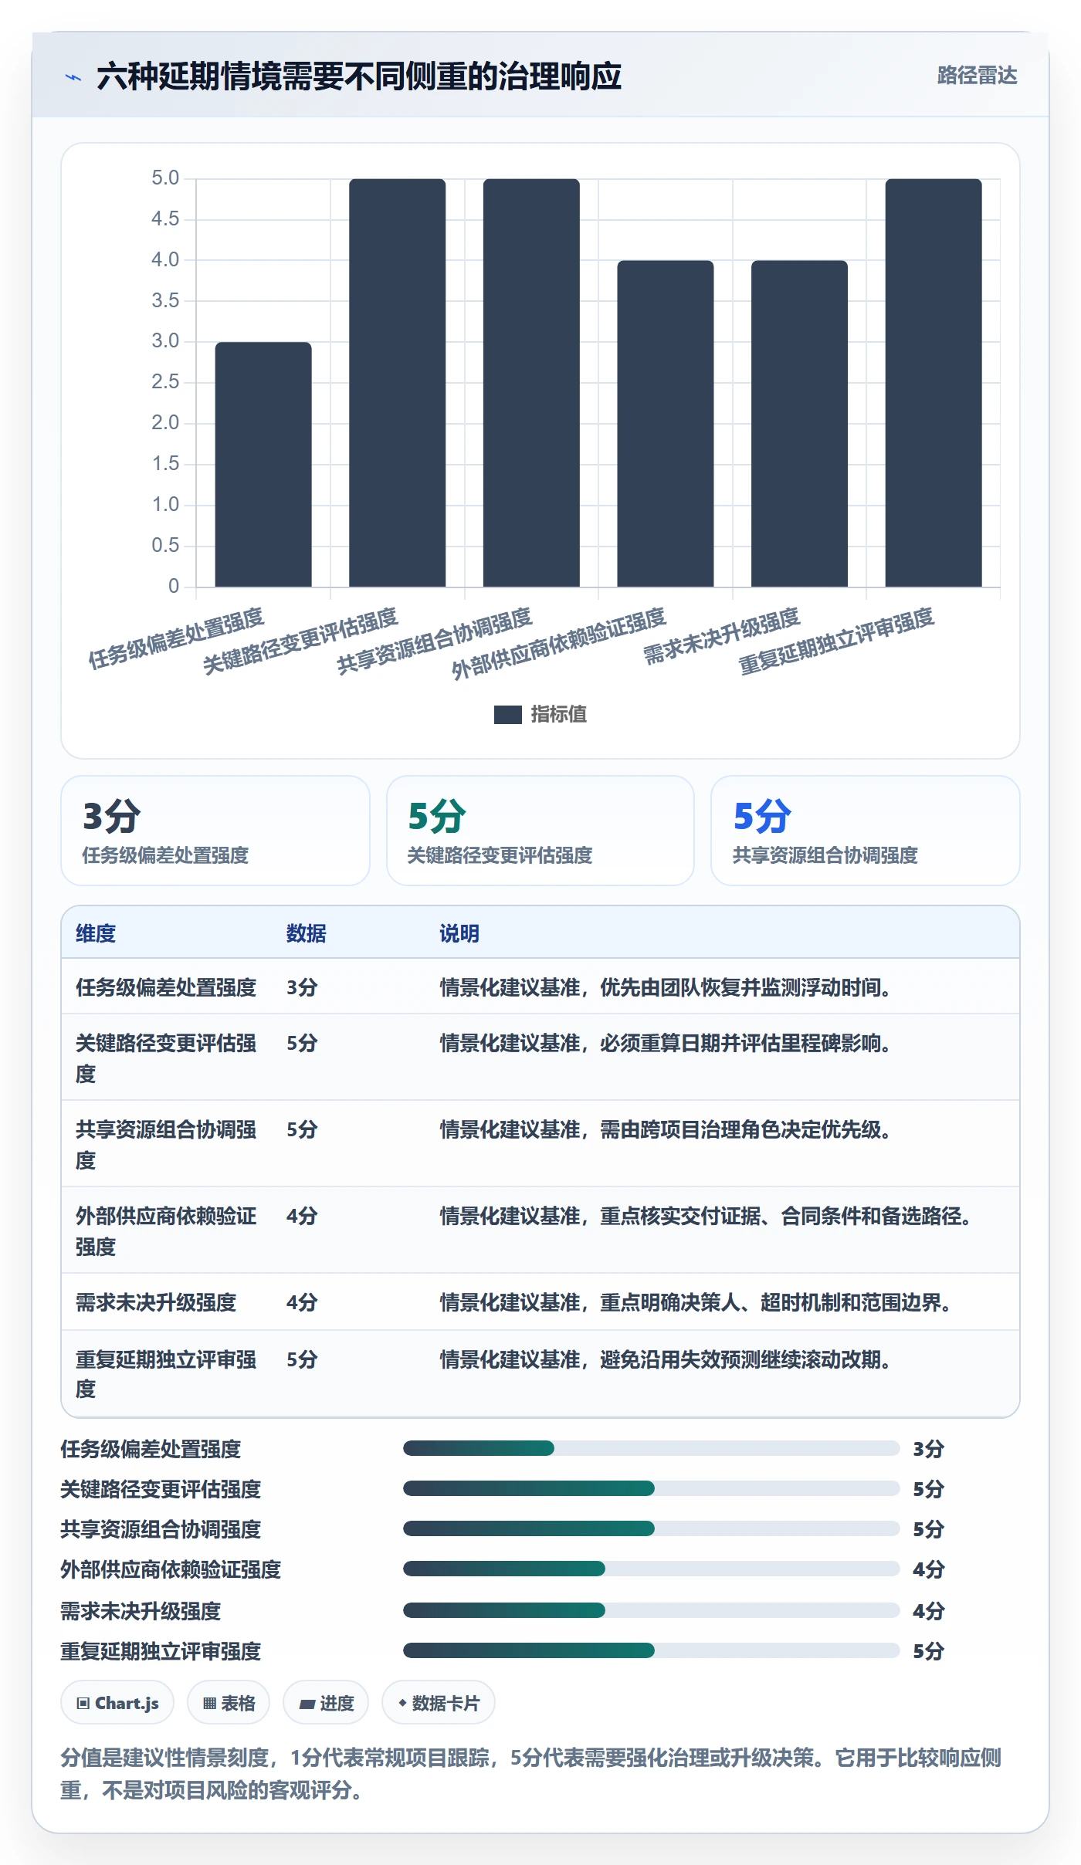Image resolution: width=1081 pixels, height=1865 pixels.
Task: Click the 外部供应商依赖验证强度 progress bar
Action: [651, 1569]
